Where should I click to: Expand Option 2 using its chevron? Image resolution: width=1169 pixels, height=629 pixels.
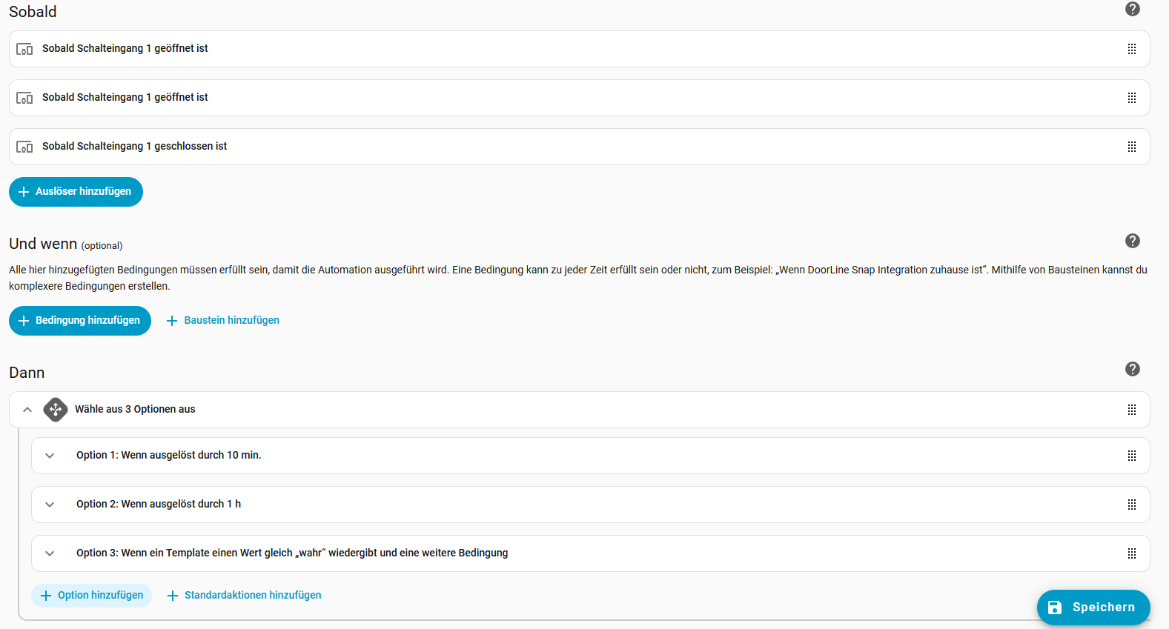(50, 505)
